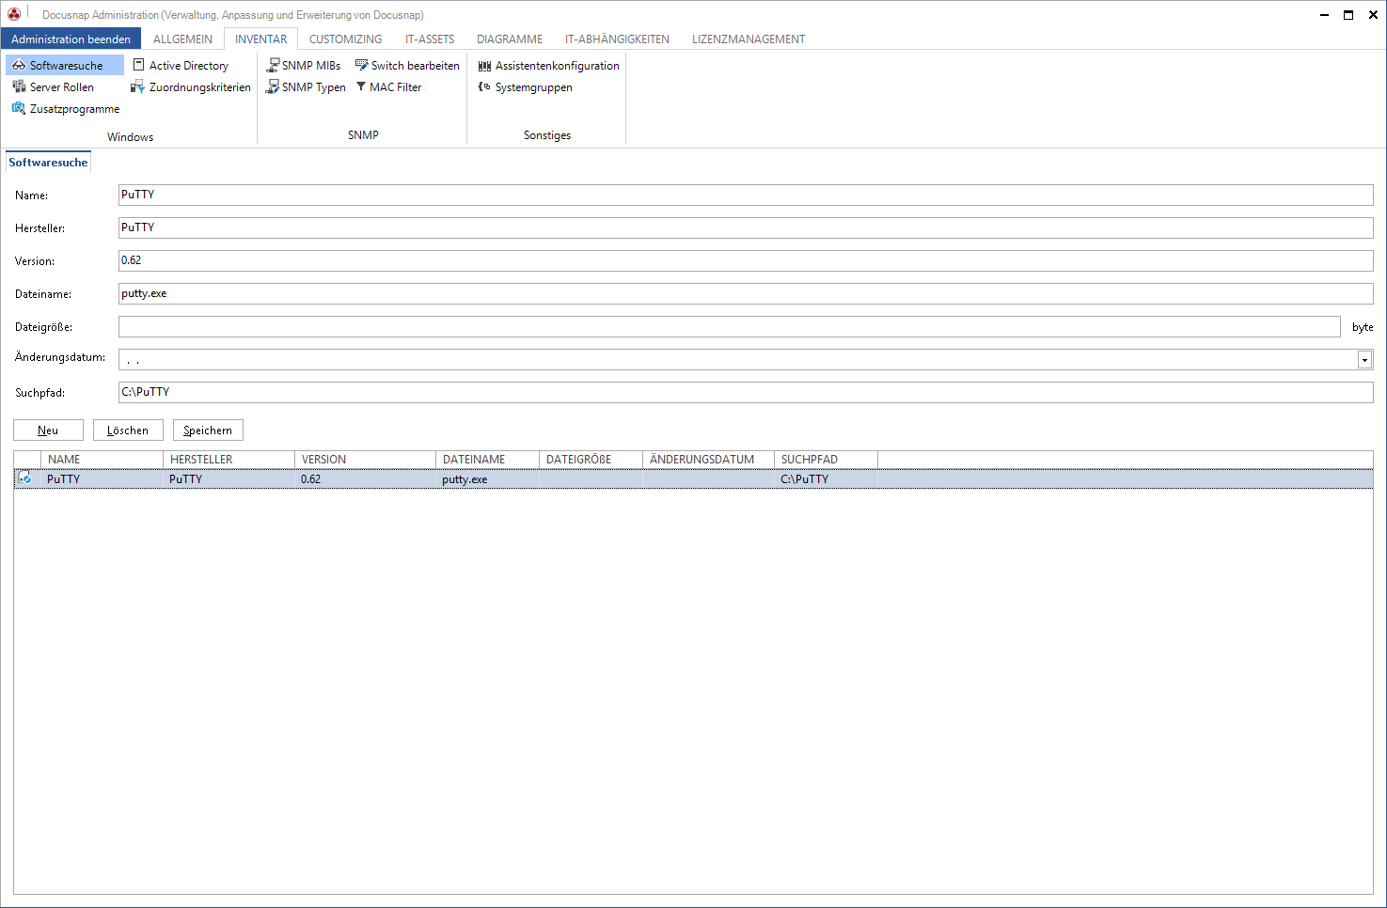Viewport: 1387px width, 908px height.
Task: Click into the Version input field
Action: pos(746,260)
